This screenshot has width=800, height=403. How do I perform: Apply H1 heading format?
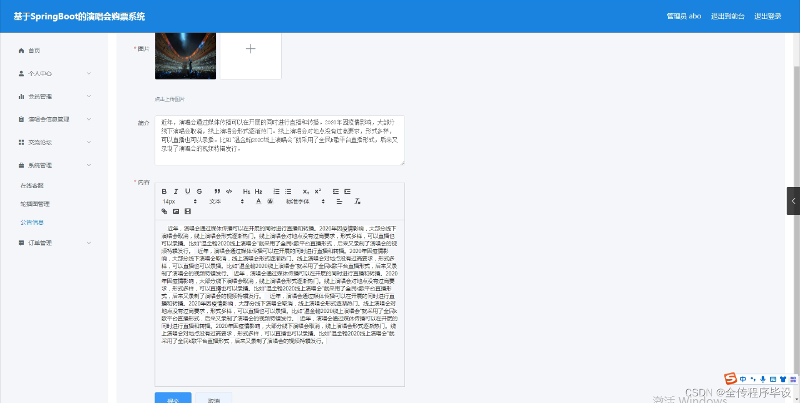pos(246,191)
